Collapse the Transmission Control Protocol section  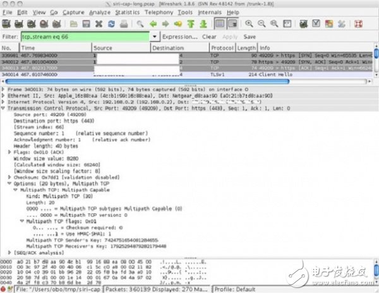[5, 108]
